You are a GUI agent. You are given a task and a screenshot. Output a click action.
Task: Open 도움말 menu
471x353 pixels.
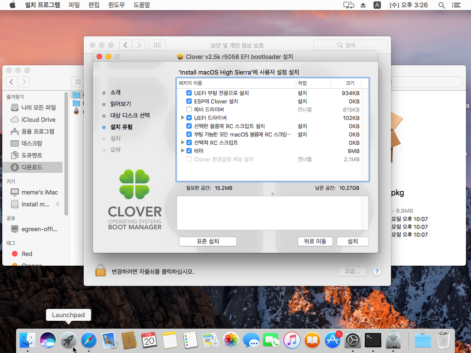point(142,5)
